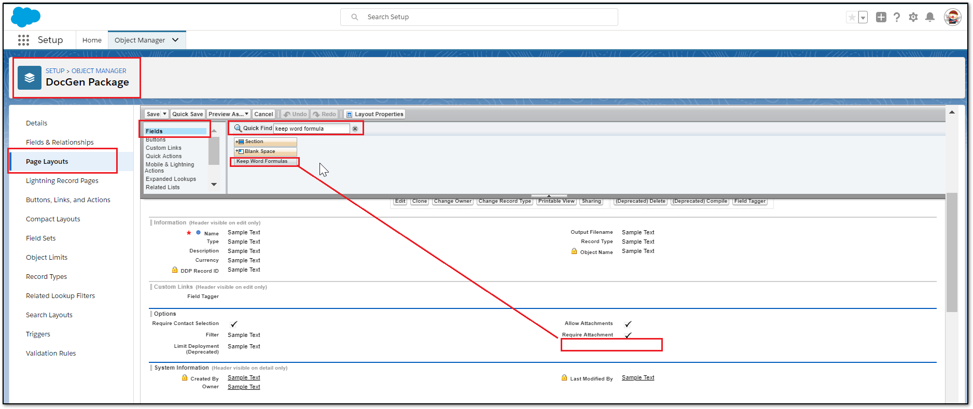Click the Redo arrow button
The image size is (973, 409).
[325, 114]
